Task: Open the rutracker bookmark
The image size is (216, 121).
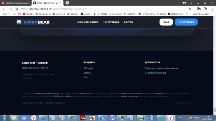Action: pos(73,14)
